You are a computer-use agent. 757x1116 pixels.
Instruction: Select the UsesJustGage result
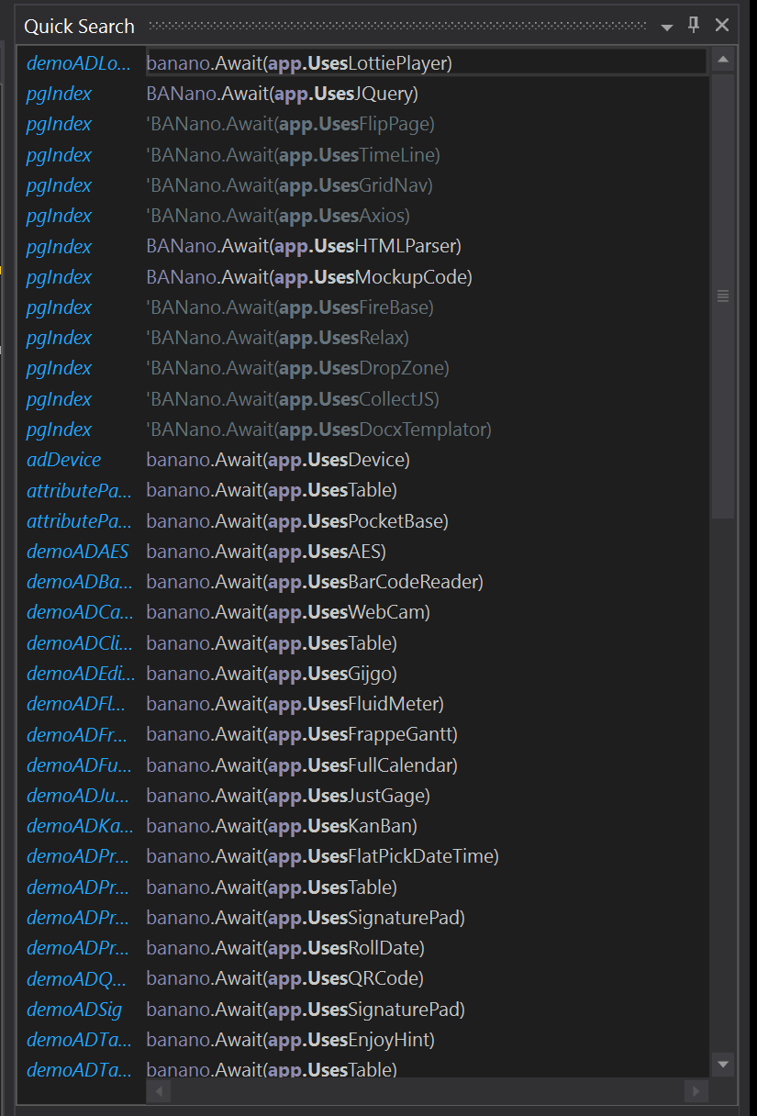click(x=288, y=796)
